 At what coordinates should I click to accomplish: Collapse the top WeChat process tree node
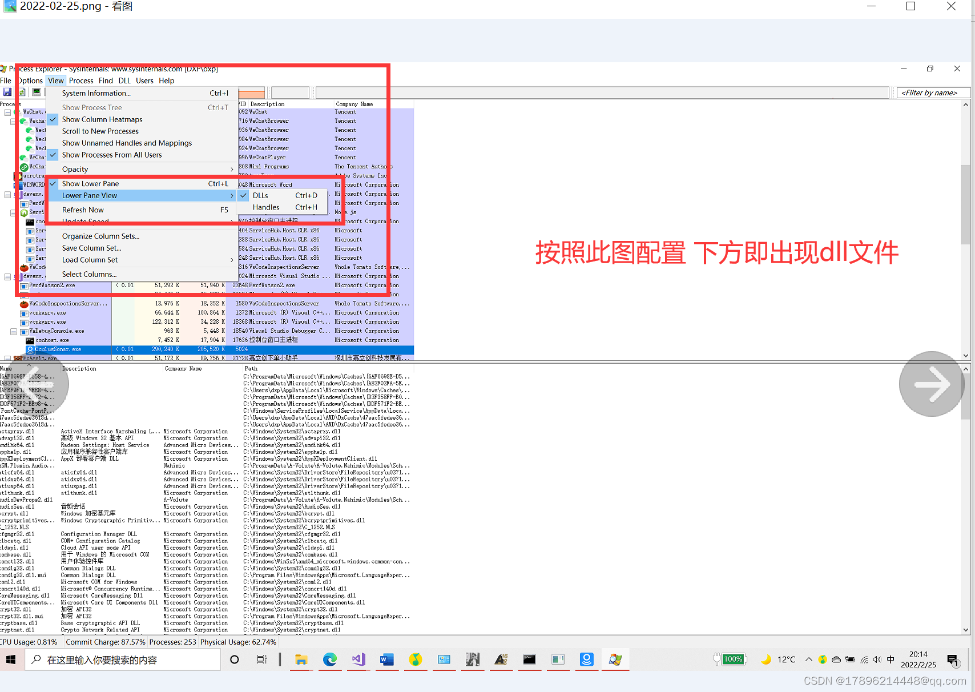(7, 112)
